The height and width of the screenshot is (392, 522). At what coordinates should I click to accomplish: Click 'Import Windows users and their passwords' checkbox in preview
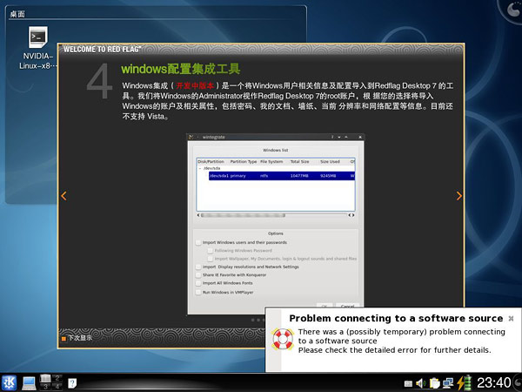198,242
